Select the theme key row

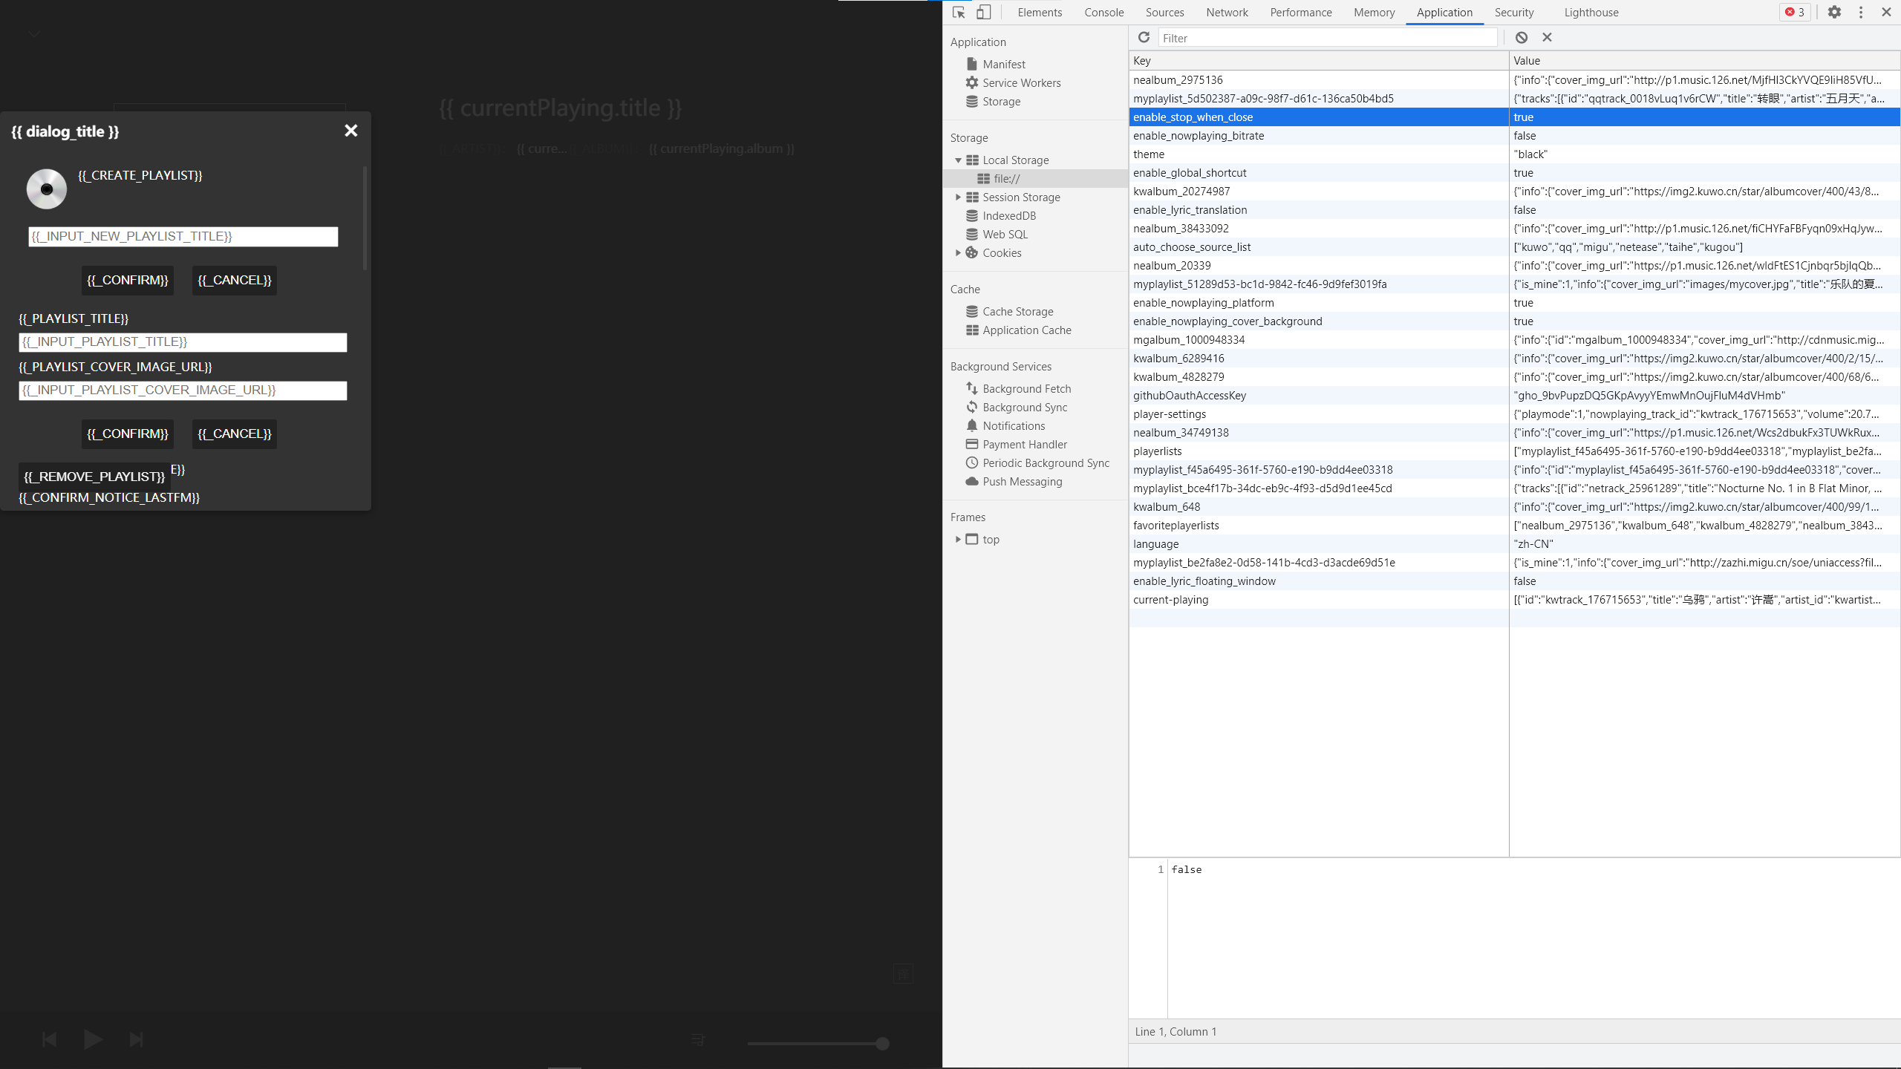[1514, 154]
